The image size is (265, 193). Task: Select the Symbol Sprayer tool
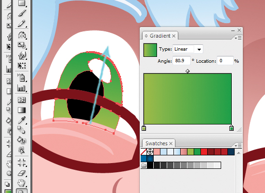click(22, 78)
